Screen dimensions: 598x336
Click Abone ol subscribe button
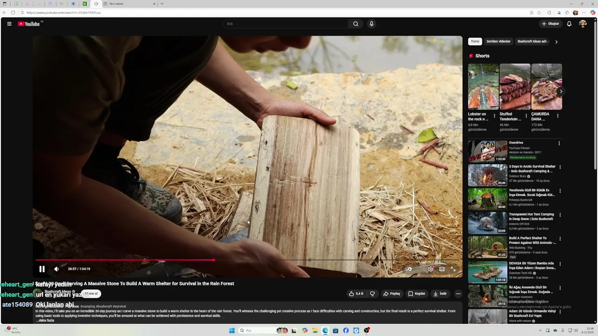91,294
